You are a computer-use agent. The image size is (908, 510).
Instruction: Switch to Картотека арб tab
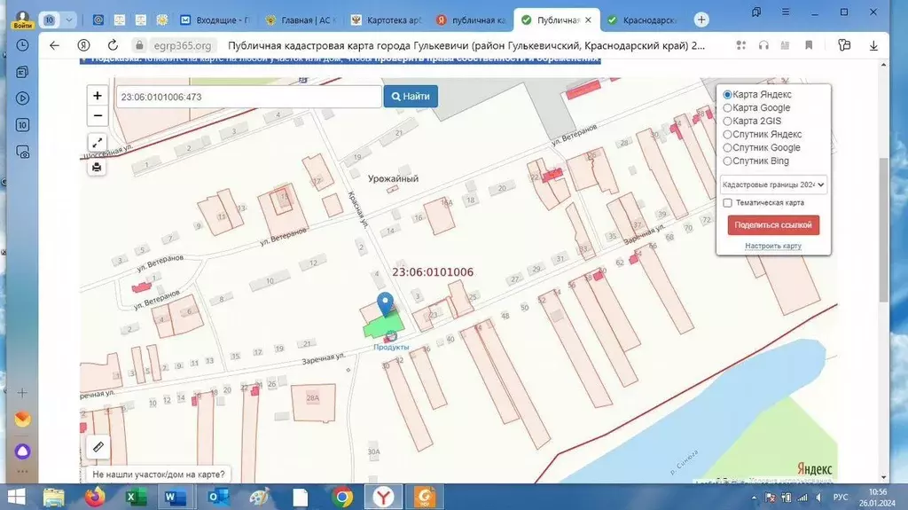tap(387, 20)
